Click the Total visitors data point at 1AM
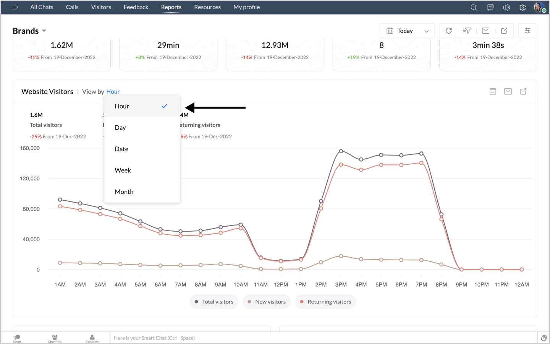The height and width of the screenshot is (344, 550). pyautogui.click(x=60, y=200)
